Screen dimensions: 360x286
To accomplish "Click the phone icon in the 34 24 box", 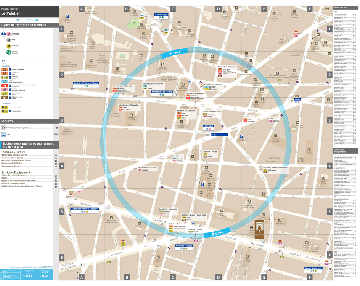I will pos(24,276).
